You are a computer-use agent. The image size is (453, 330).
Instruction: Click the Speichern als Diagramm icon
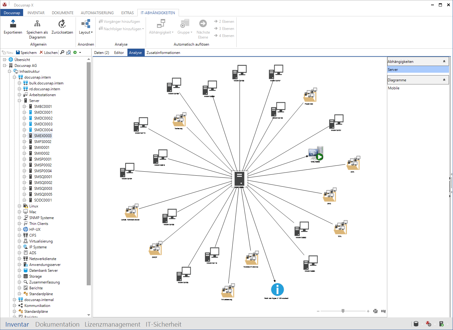(x=37, y=24)
